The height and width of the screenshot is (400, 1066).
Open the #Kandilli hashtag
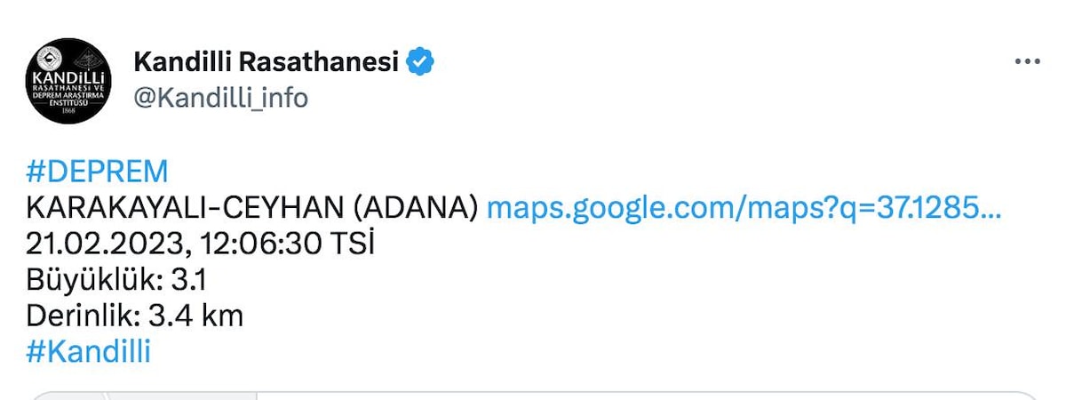[x=89, y=352]
